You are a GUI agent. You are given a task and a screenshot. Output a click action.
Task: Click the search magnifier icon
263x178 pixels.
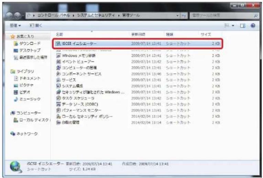point(256,15)
